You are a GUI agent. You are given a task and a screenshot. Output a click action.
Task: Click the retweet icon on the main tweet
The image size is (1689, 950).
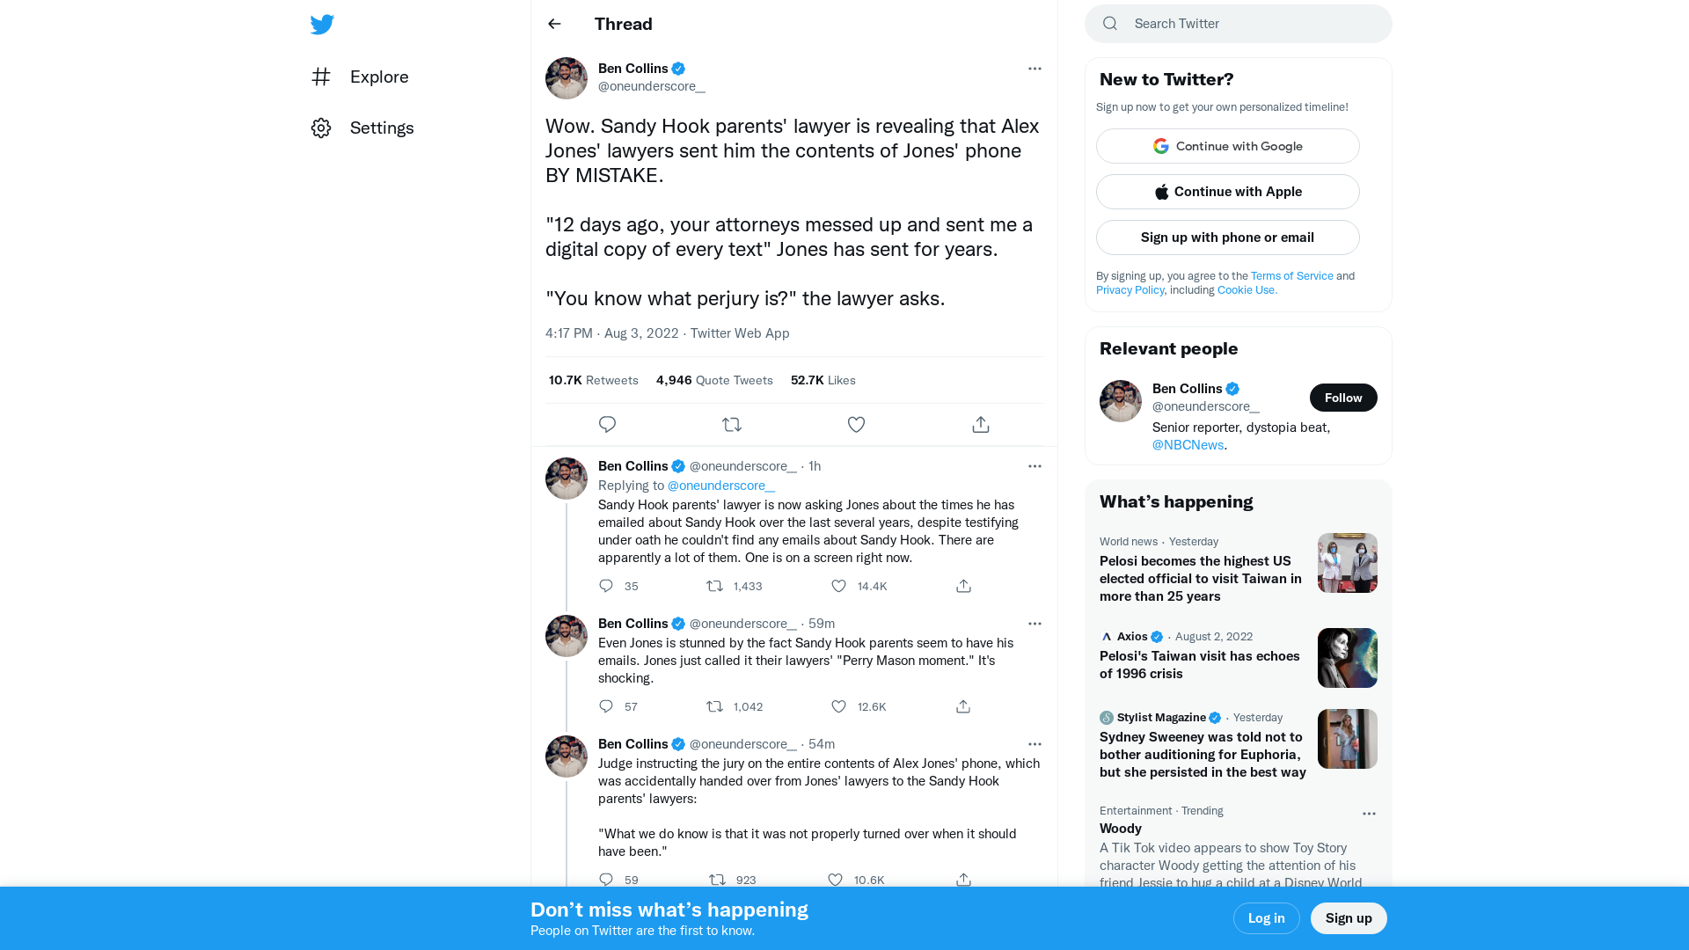coord(732,424)
